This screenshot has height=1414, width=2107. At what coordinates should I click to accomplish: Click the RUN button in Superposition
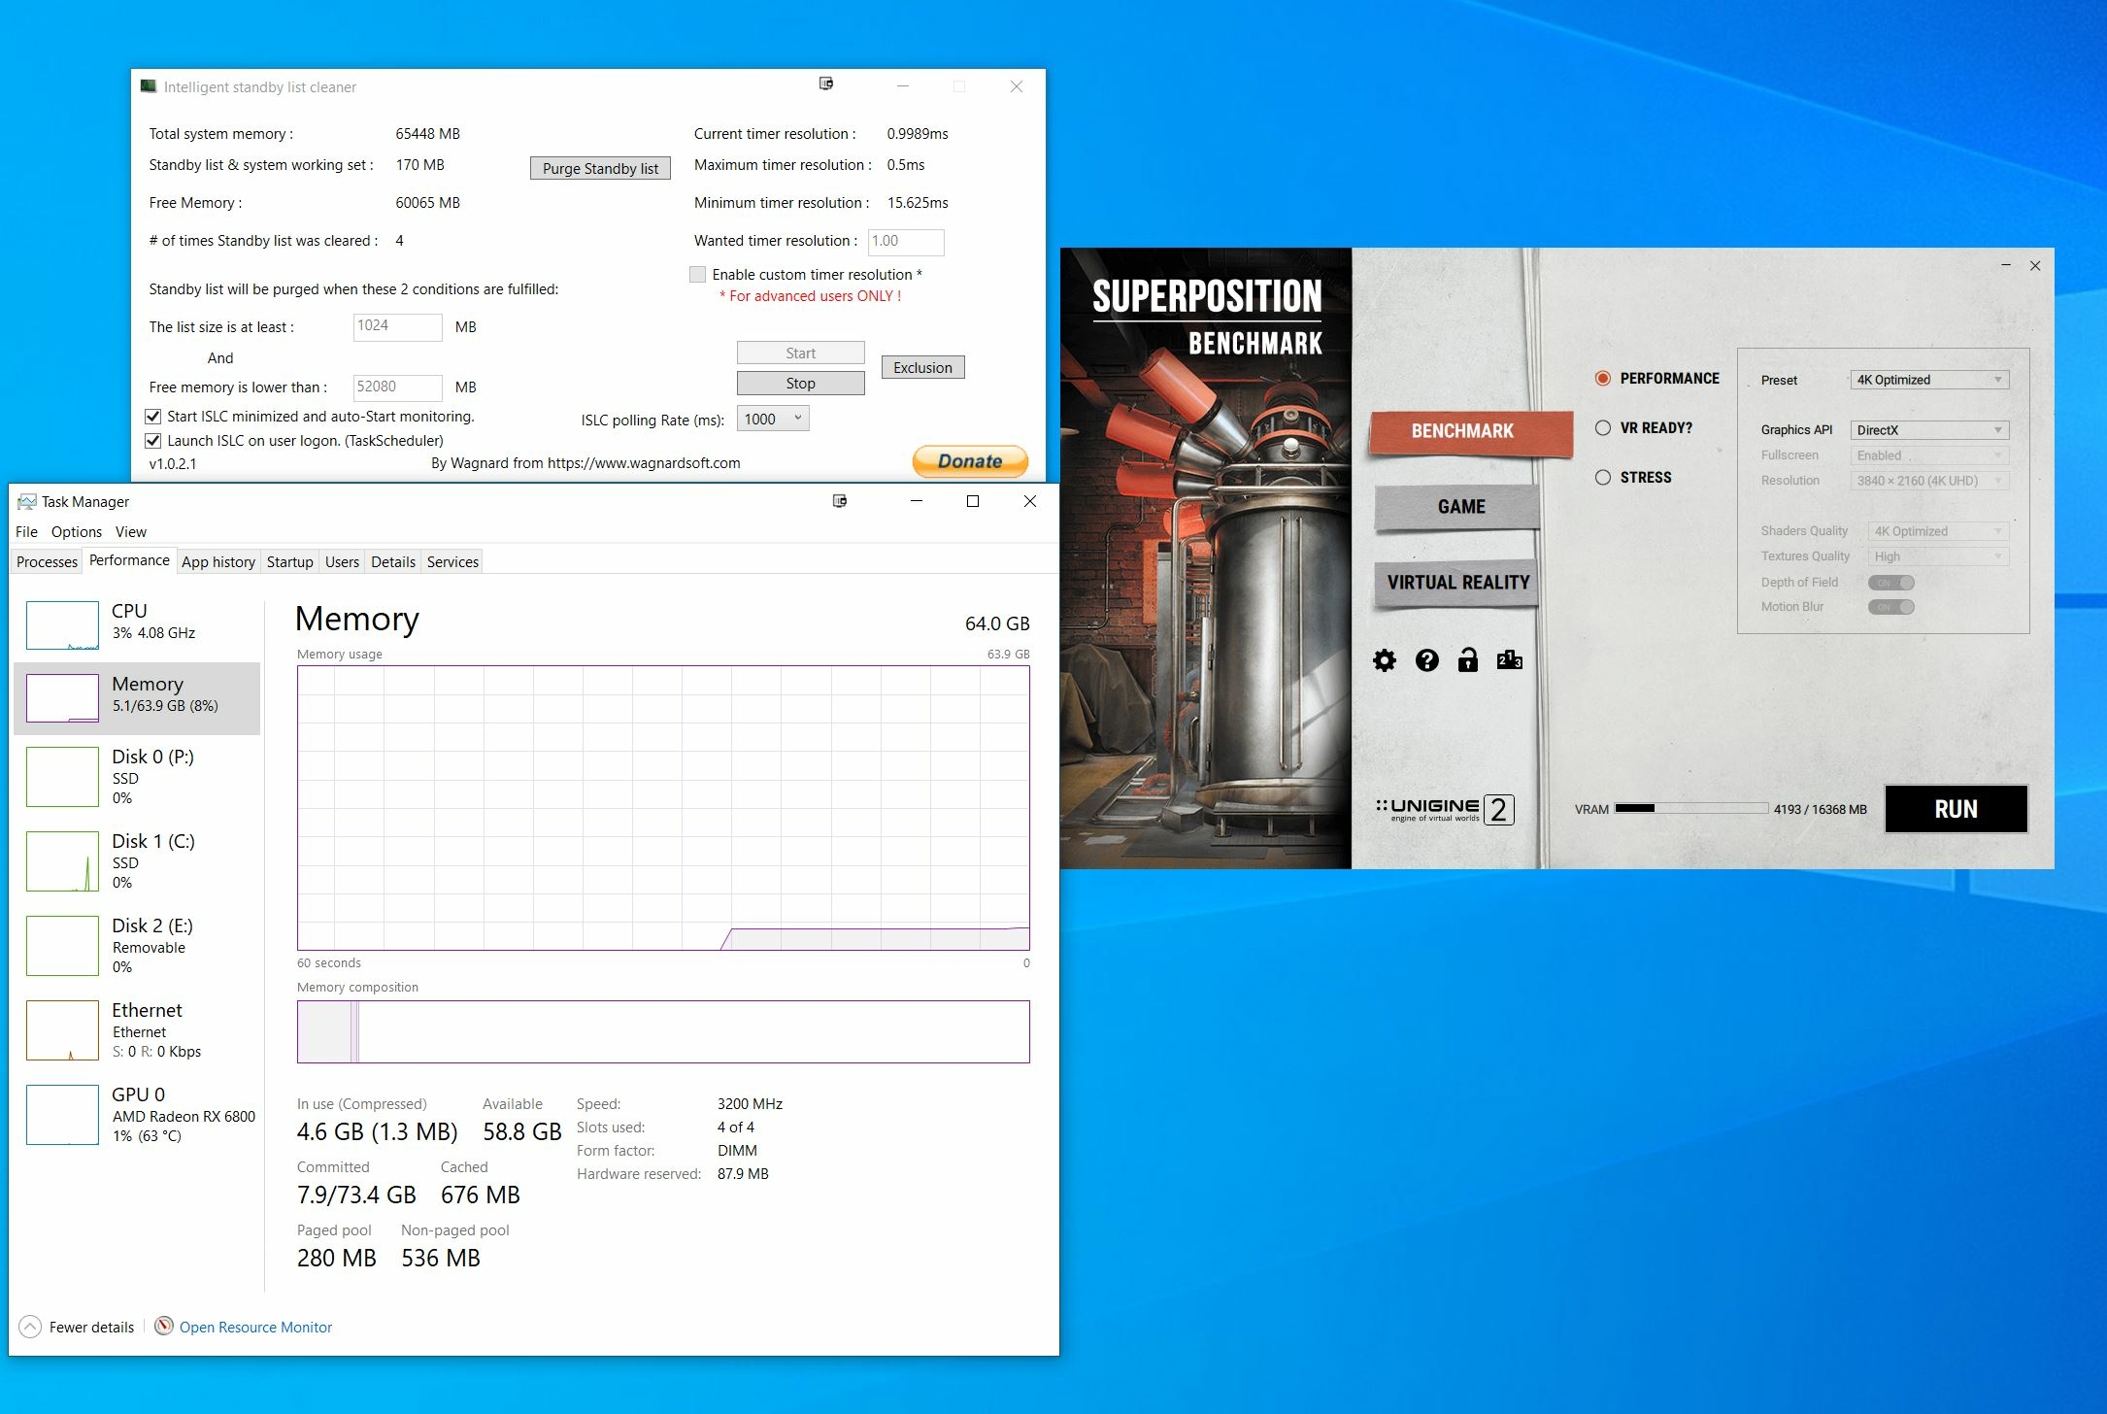click(x=1956, y=809)
